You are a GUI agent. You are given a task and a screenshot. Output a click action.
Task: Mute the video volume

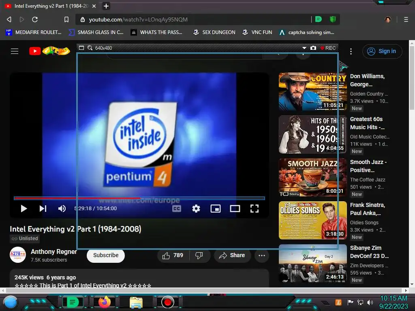[x=62, y=209]
